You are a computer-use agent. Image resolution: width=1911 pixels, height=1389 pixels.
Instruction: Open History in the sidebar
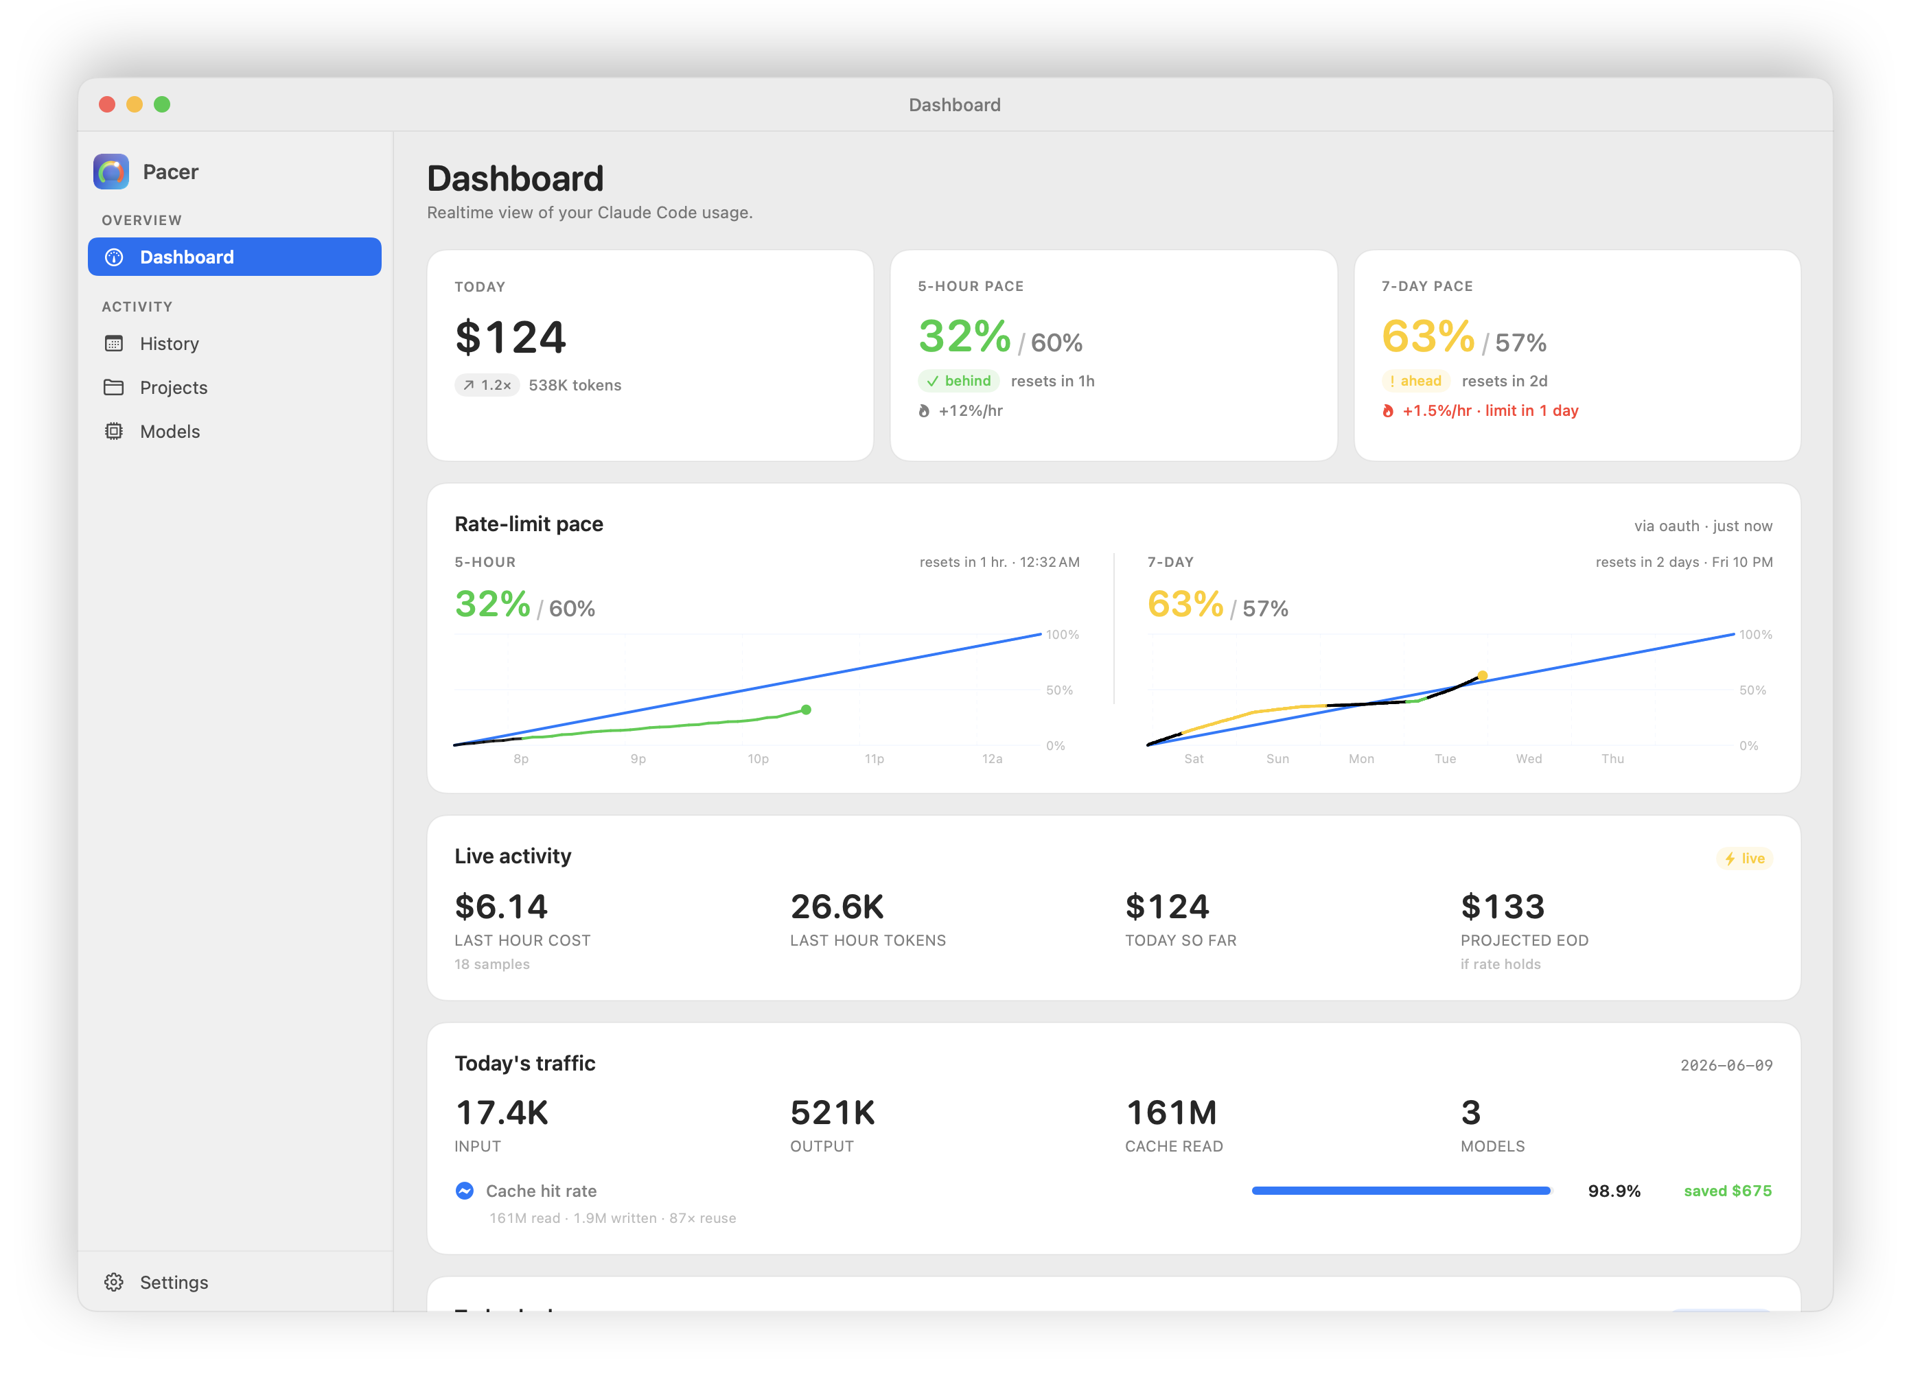(234, 344)
